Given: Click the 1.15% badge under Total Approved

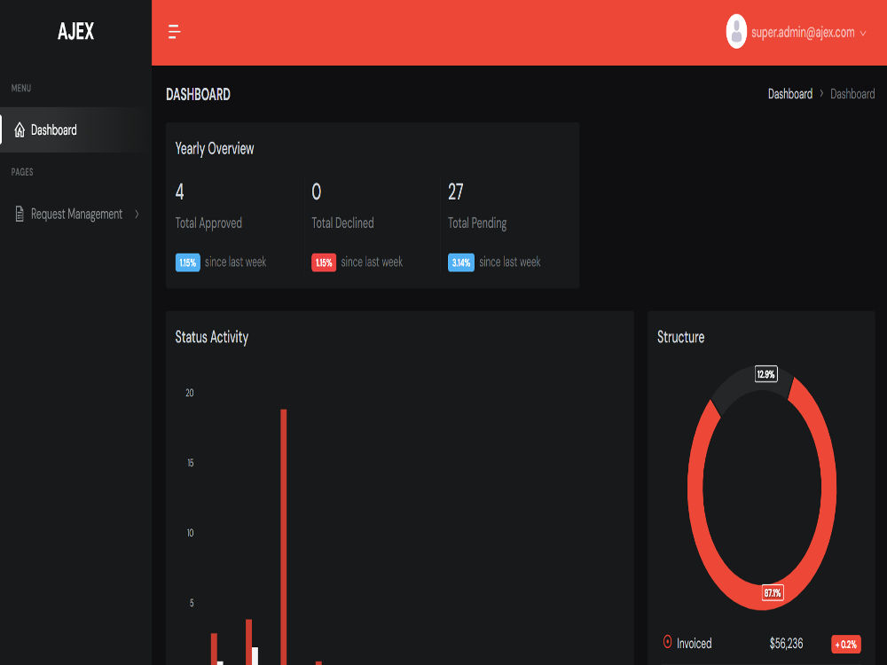Looking at the screenshot, I should pyautogui.click(x=188, y=262).
